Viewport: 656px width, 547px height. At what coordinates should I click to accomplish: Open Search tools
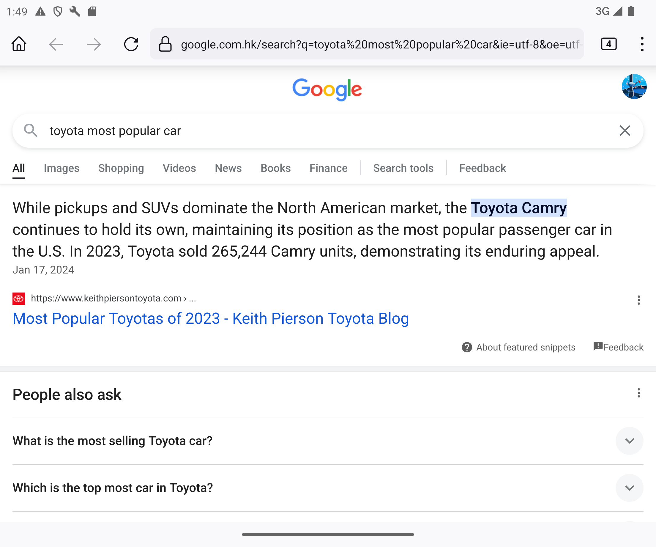pyautogui.click(x=403, y=168)
